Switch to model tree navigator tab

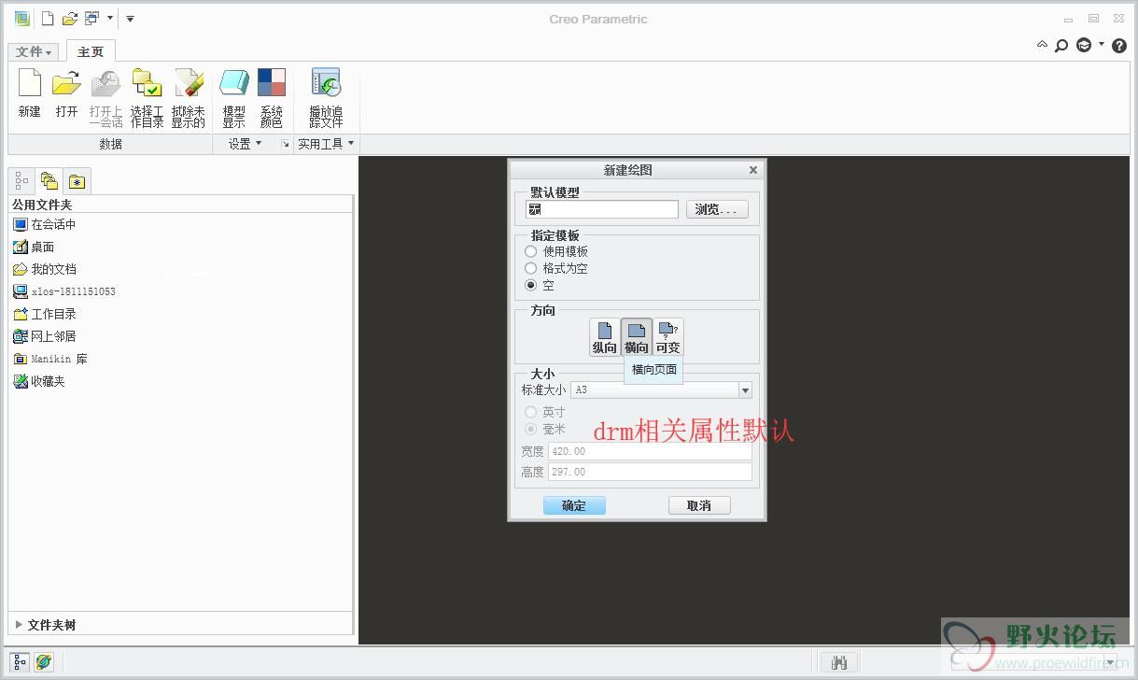coord(22,180)
